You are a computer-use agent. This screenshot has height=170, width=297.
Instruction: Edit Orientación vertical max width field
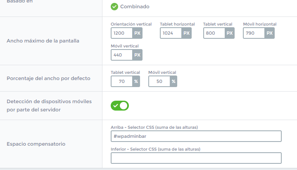tap(121, 33)
